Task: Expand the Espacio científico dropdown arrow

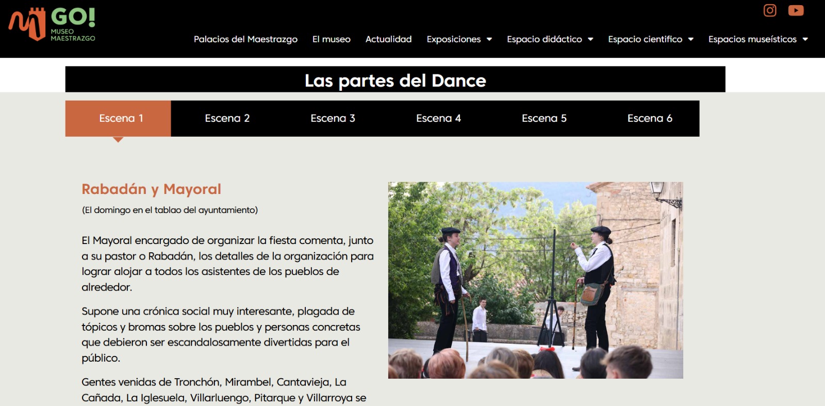Action: pos(691,39)
